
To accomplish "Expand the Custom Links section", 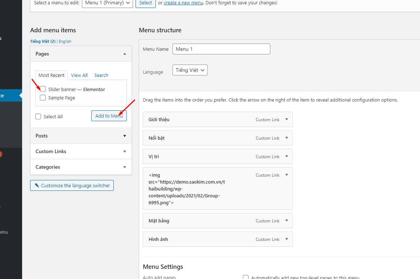I will (125, 151).
